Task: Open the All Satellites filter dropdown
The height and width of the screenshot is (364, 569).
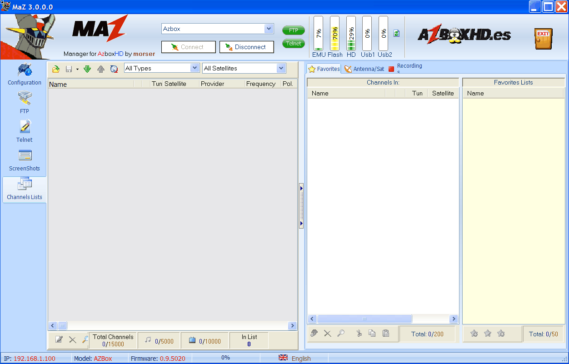Action: [281, 68]
